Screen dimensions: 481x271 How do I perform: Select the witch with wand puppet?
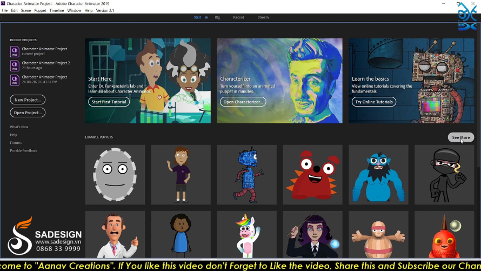(312, 234)
